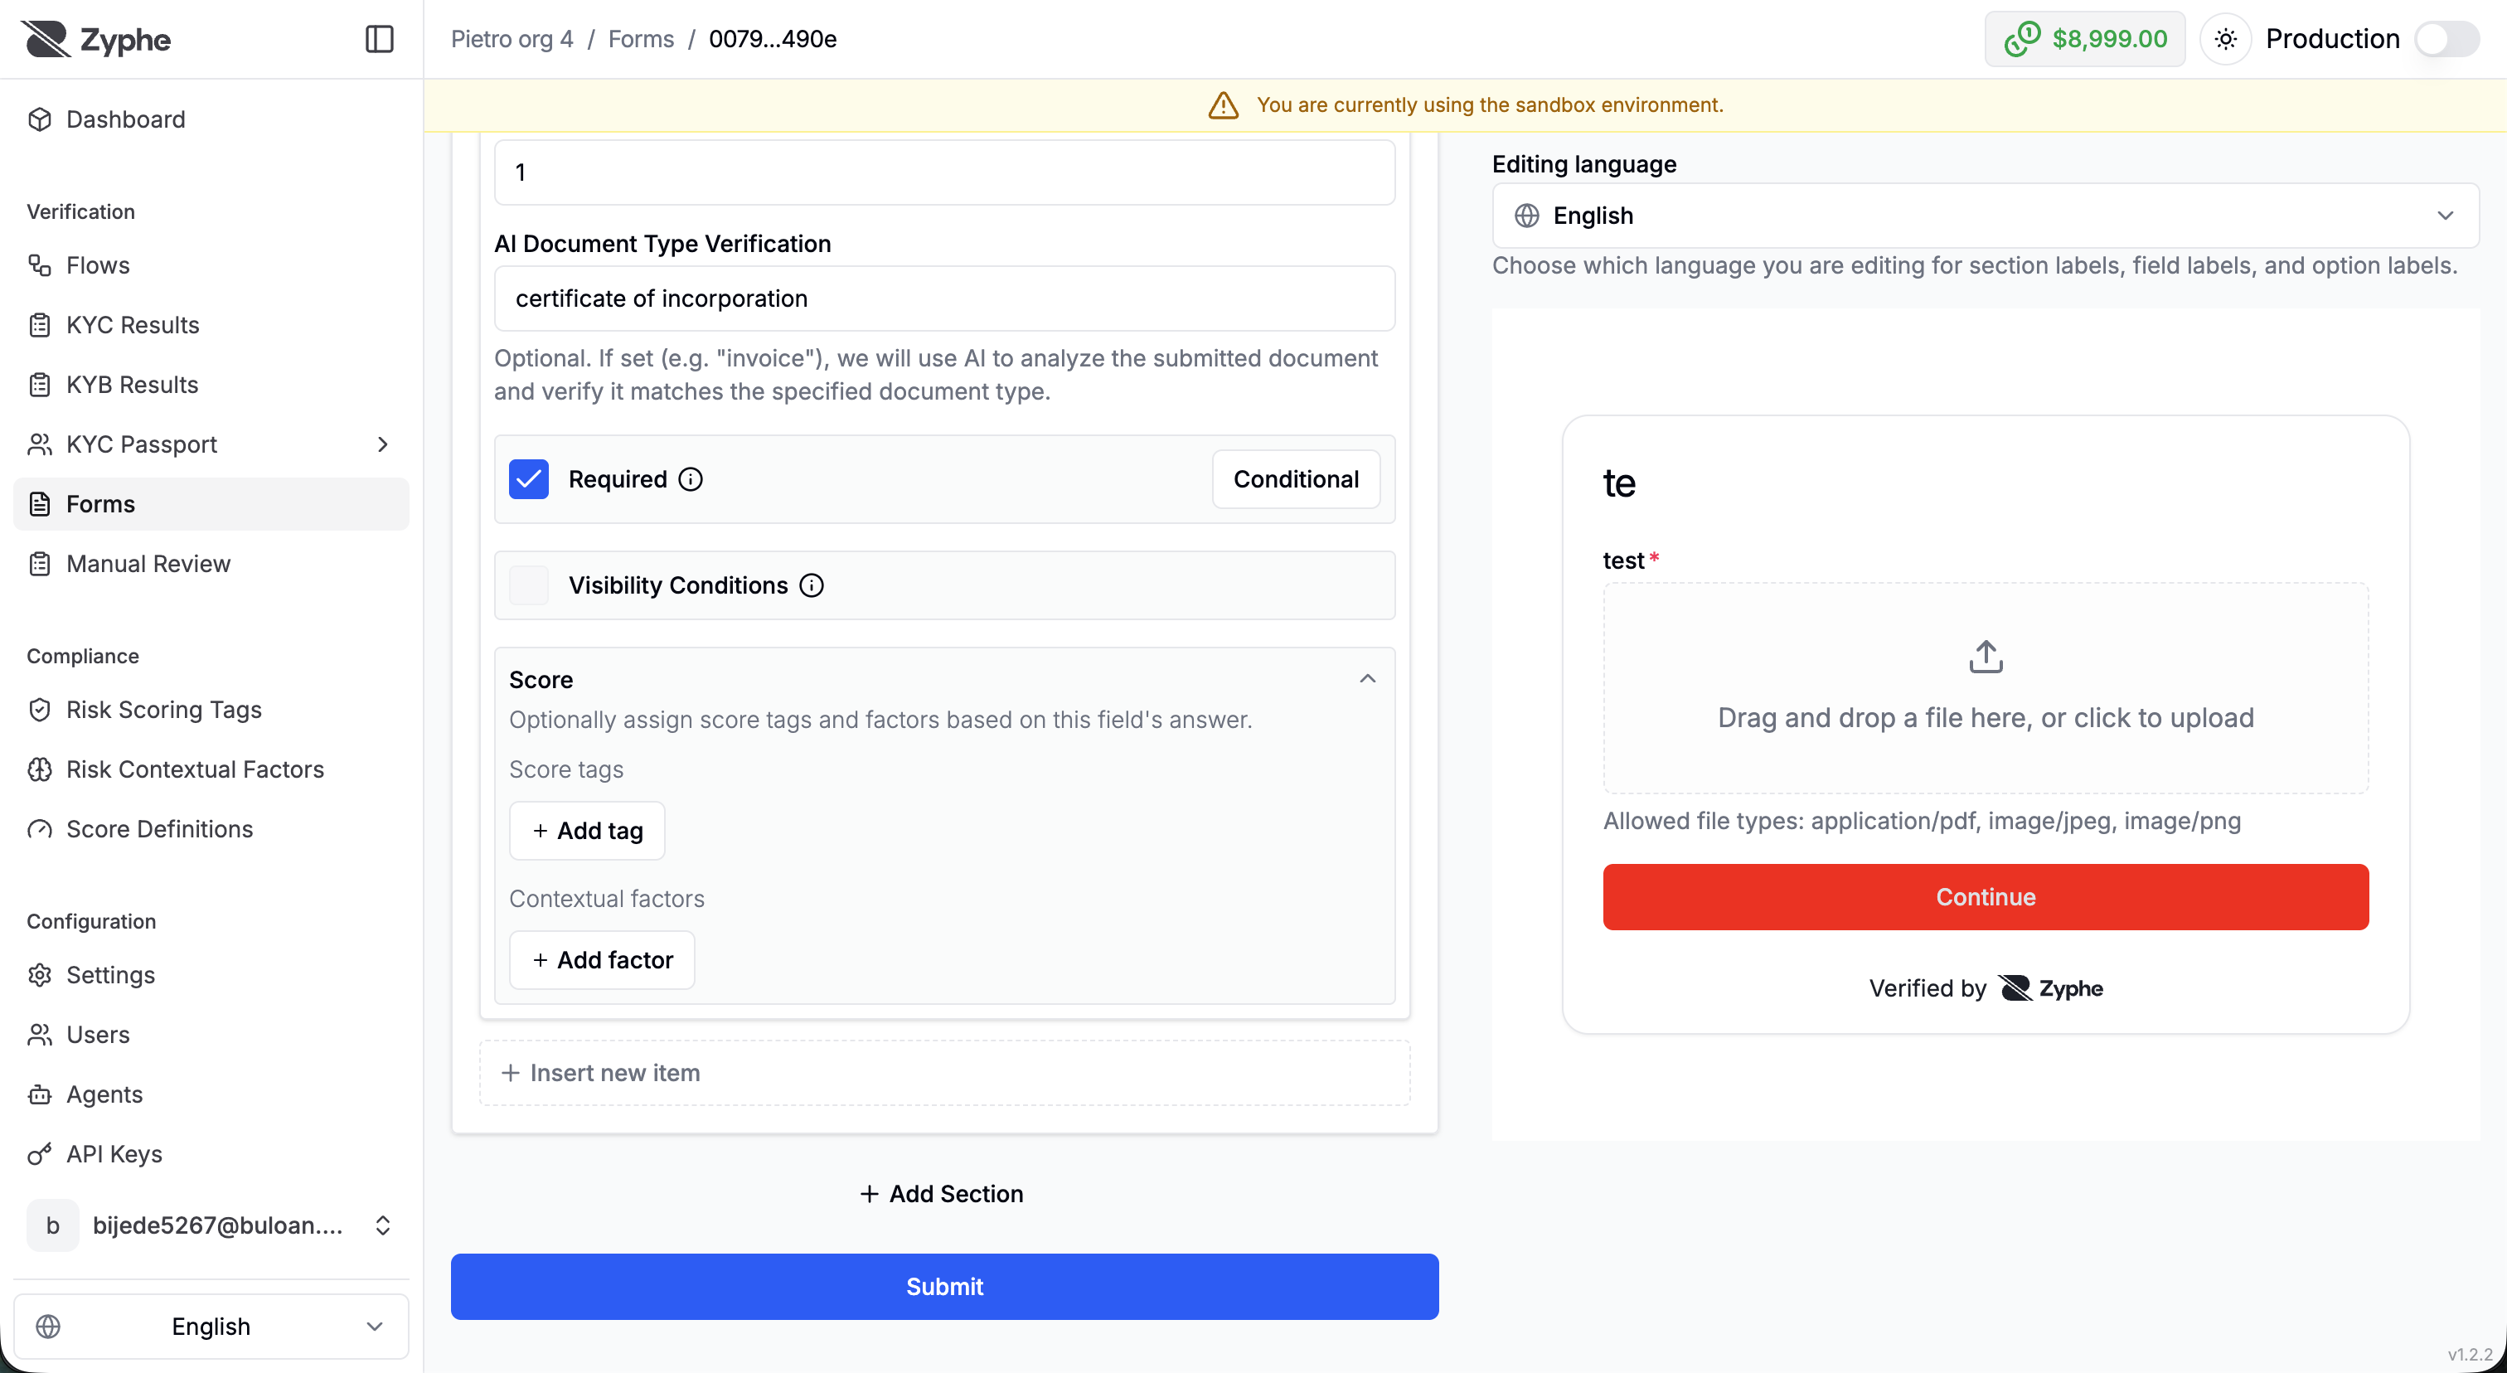This screenshot has width=2507, height=1373.
Task: Click the Flows icon in the sidebar
Action: point(40,264)
